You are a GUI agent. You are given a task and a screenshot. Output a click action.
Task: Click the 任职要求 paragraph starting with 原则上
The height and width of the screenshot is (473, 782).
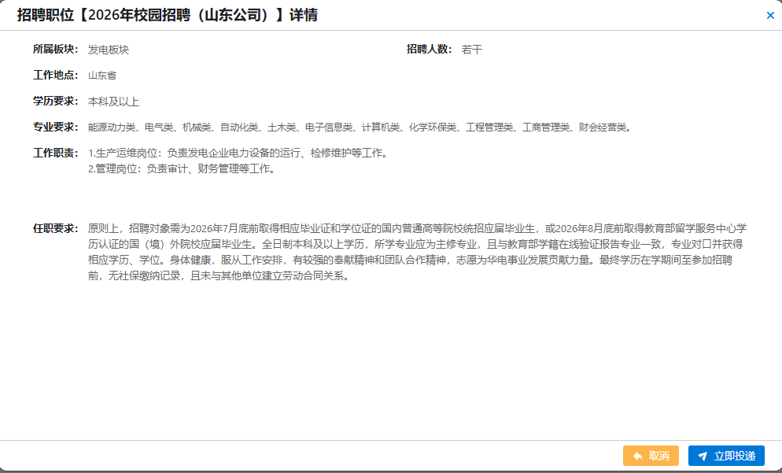[x=415, y=253]
